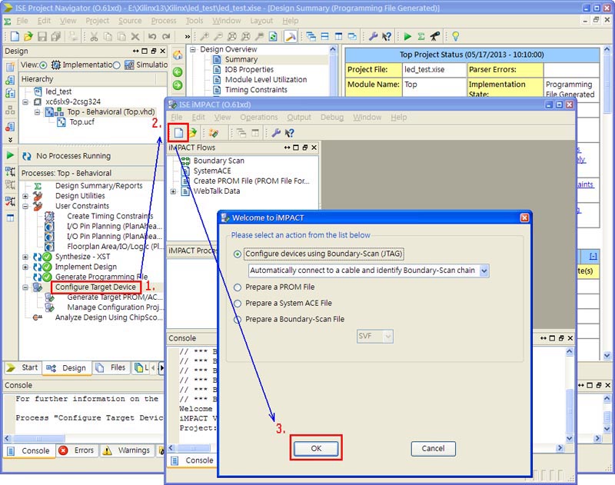Click the iMPACT console horizontal scrollbar thumb
The image size is (615, 485).
193,448
